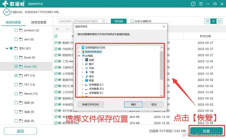Switch to 按类型查看 tab

pos(39,22)
